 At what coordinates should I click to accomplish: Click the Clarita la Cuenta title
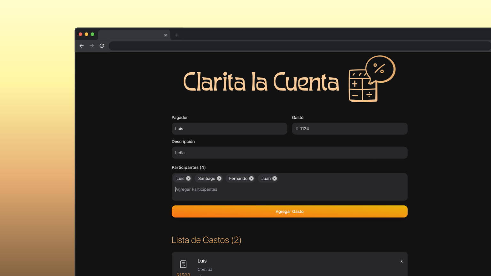(x=261, y=82)
